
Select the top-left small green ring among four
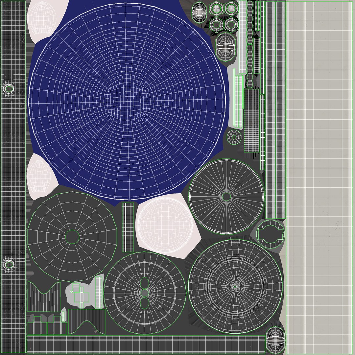pyautogui.click(x=217, y=9)
